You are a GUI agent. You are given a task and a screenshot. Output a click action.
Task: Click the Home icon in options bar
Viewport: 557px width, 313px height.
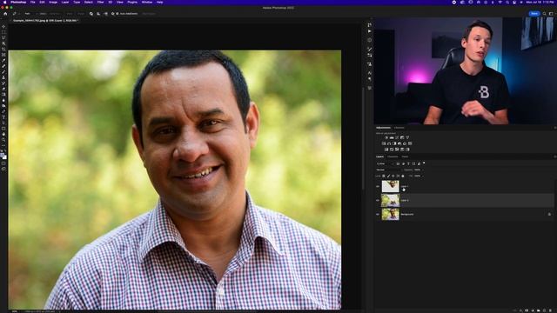coord(5,14)
